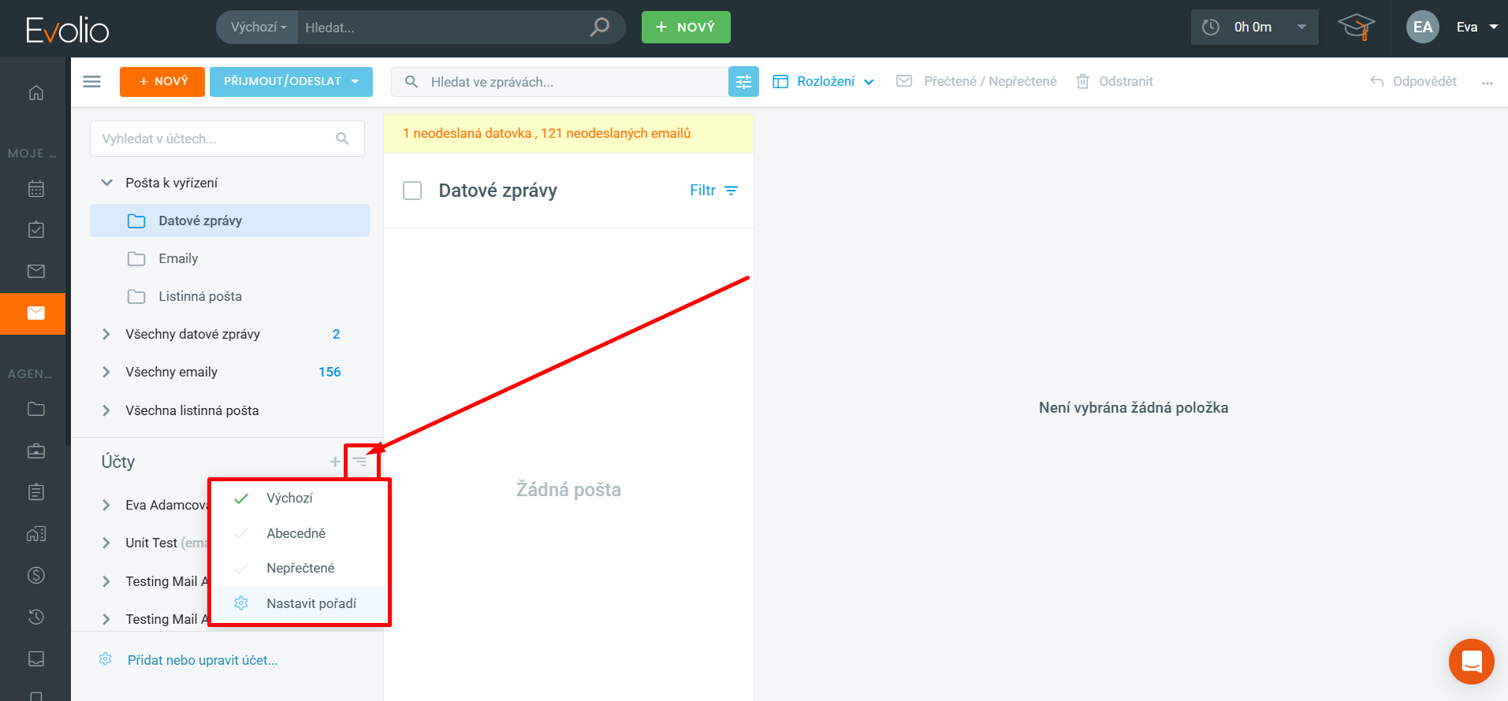Viewport: 1508px width, 701px height.
Task: Click the plus icon next to Účty
Action: pos(335,462)
